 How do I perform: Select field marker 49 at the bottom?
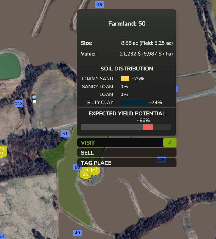(77, 233)
